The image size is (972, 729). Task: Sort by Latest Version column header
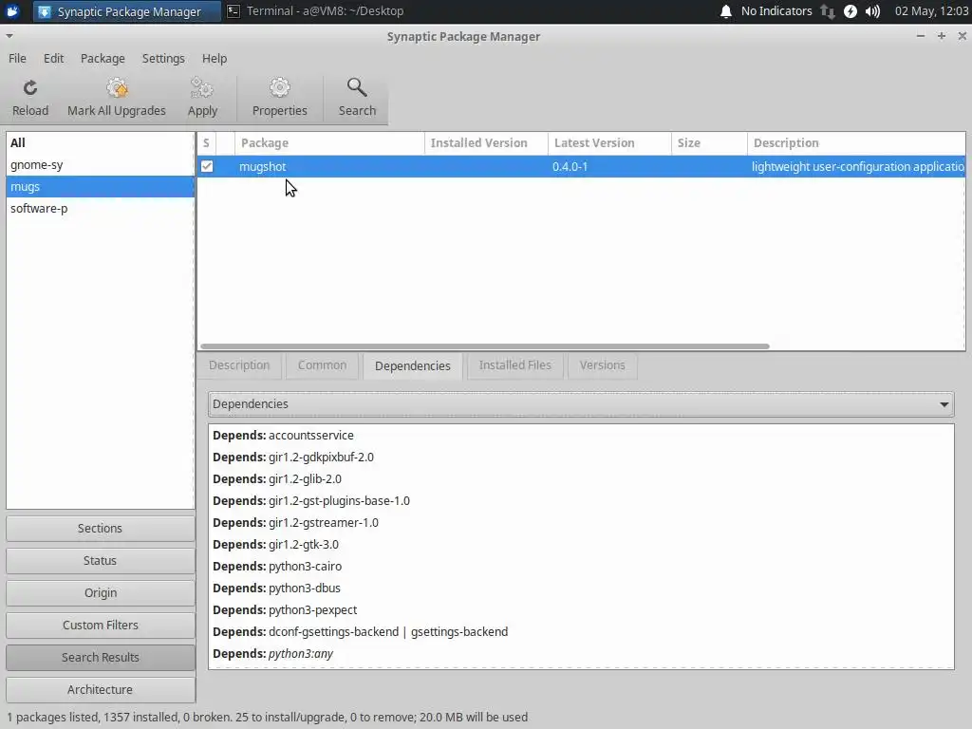(x=609, y=143)
